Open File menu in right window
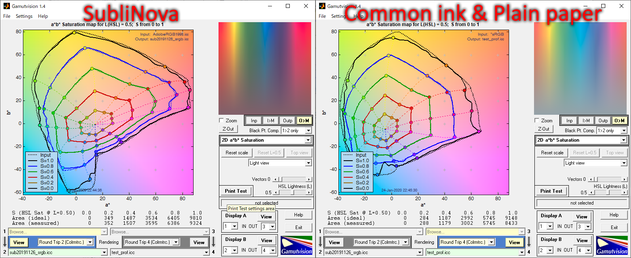Image resolution: width=631 pixels, height=258 pixels. click(322, 16)
